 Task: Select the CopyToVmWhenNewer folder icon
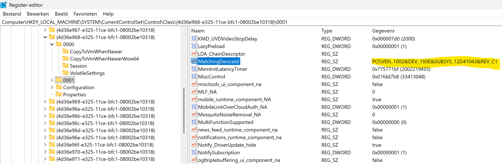pos(65,51)
